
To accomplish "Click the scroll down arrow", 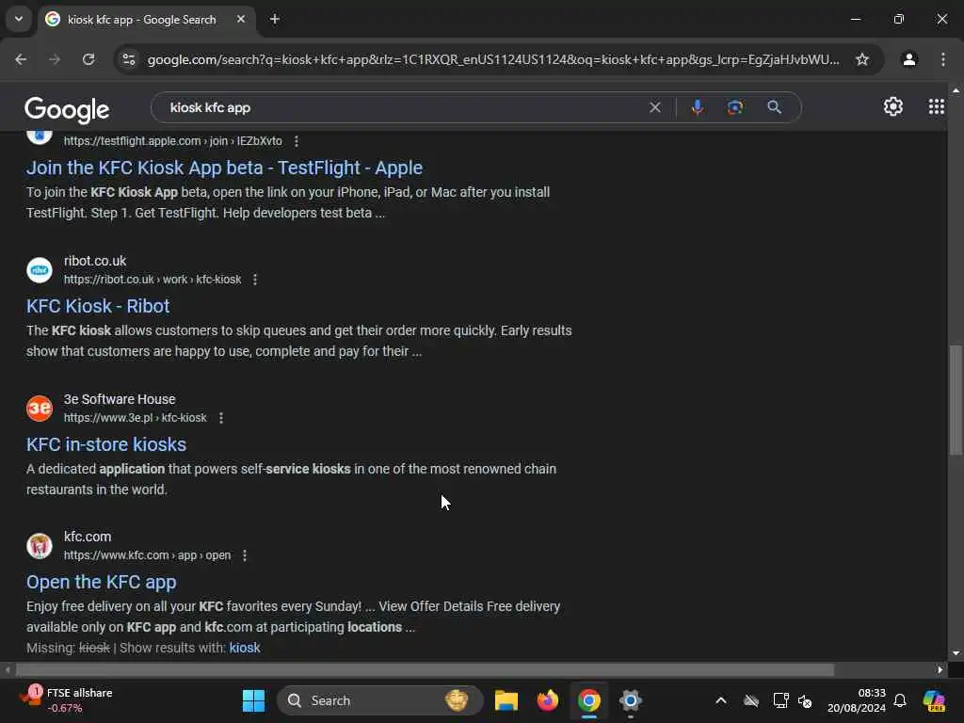I will (x=956, y=653).
